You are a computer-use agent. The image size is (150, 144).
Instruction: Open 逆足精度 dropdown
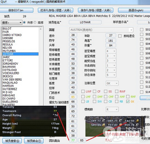pyautogui.click(x=111, y=51)
